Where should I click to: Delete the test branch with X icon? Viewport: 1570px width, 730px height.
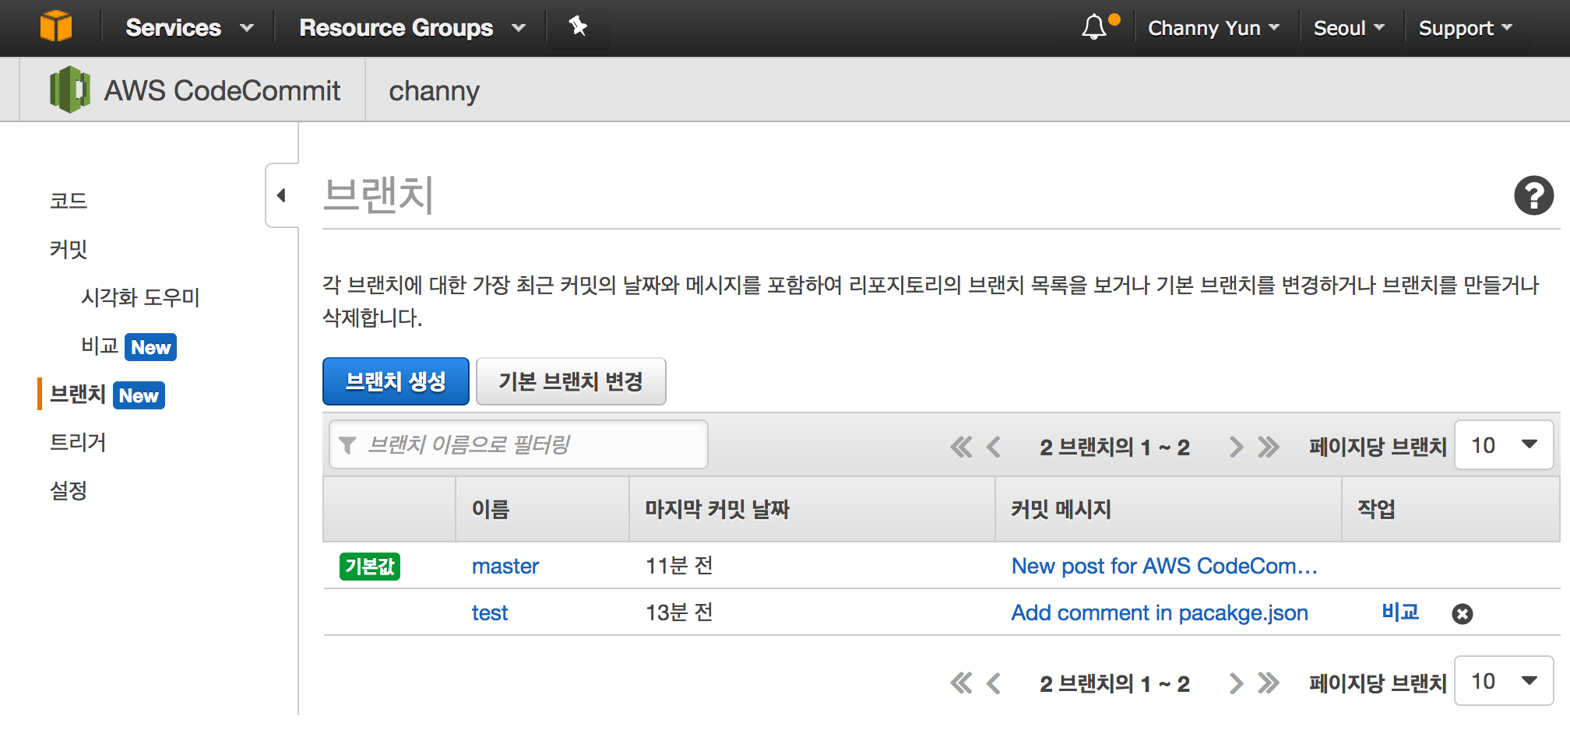tap(1463, 614)
